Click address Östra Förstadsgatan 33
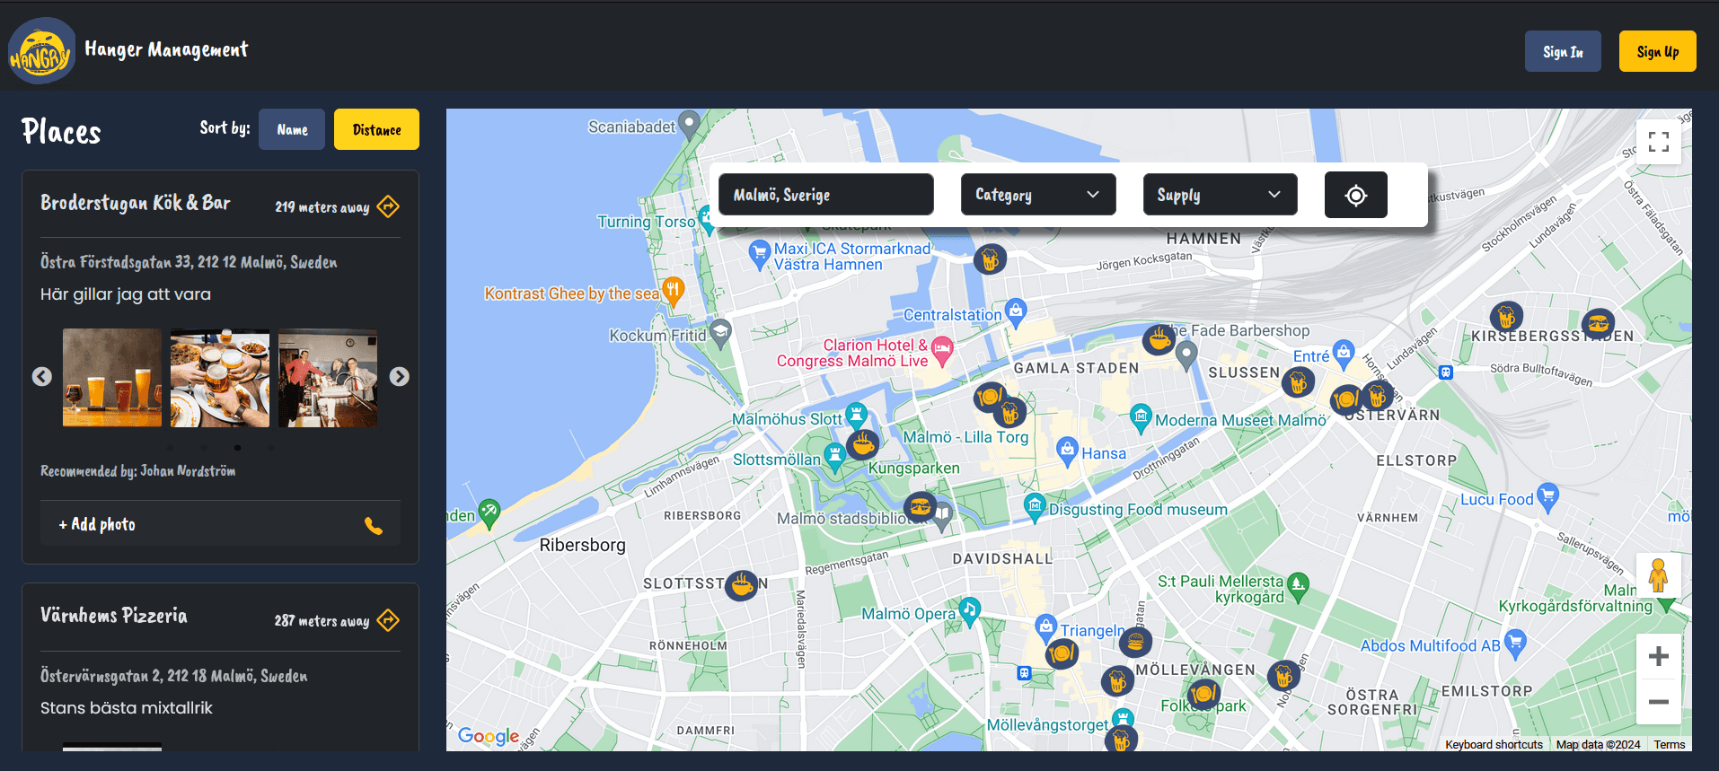 point(189,262)
